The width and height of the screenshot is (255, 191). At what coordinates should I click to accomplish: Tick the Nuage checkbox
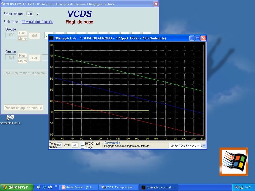(82, 147)
